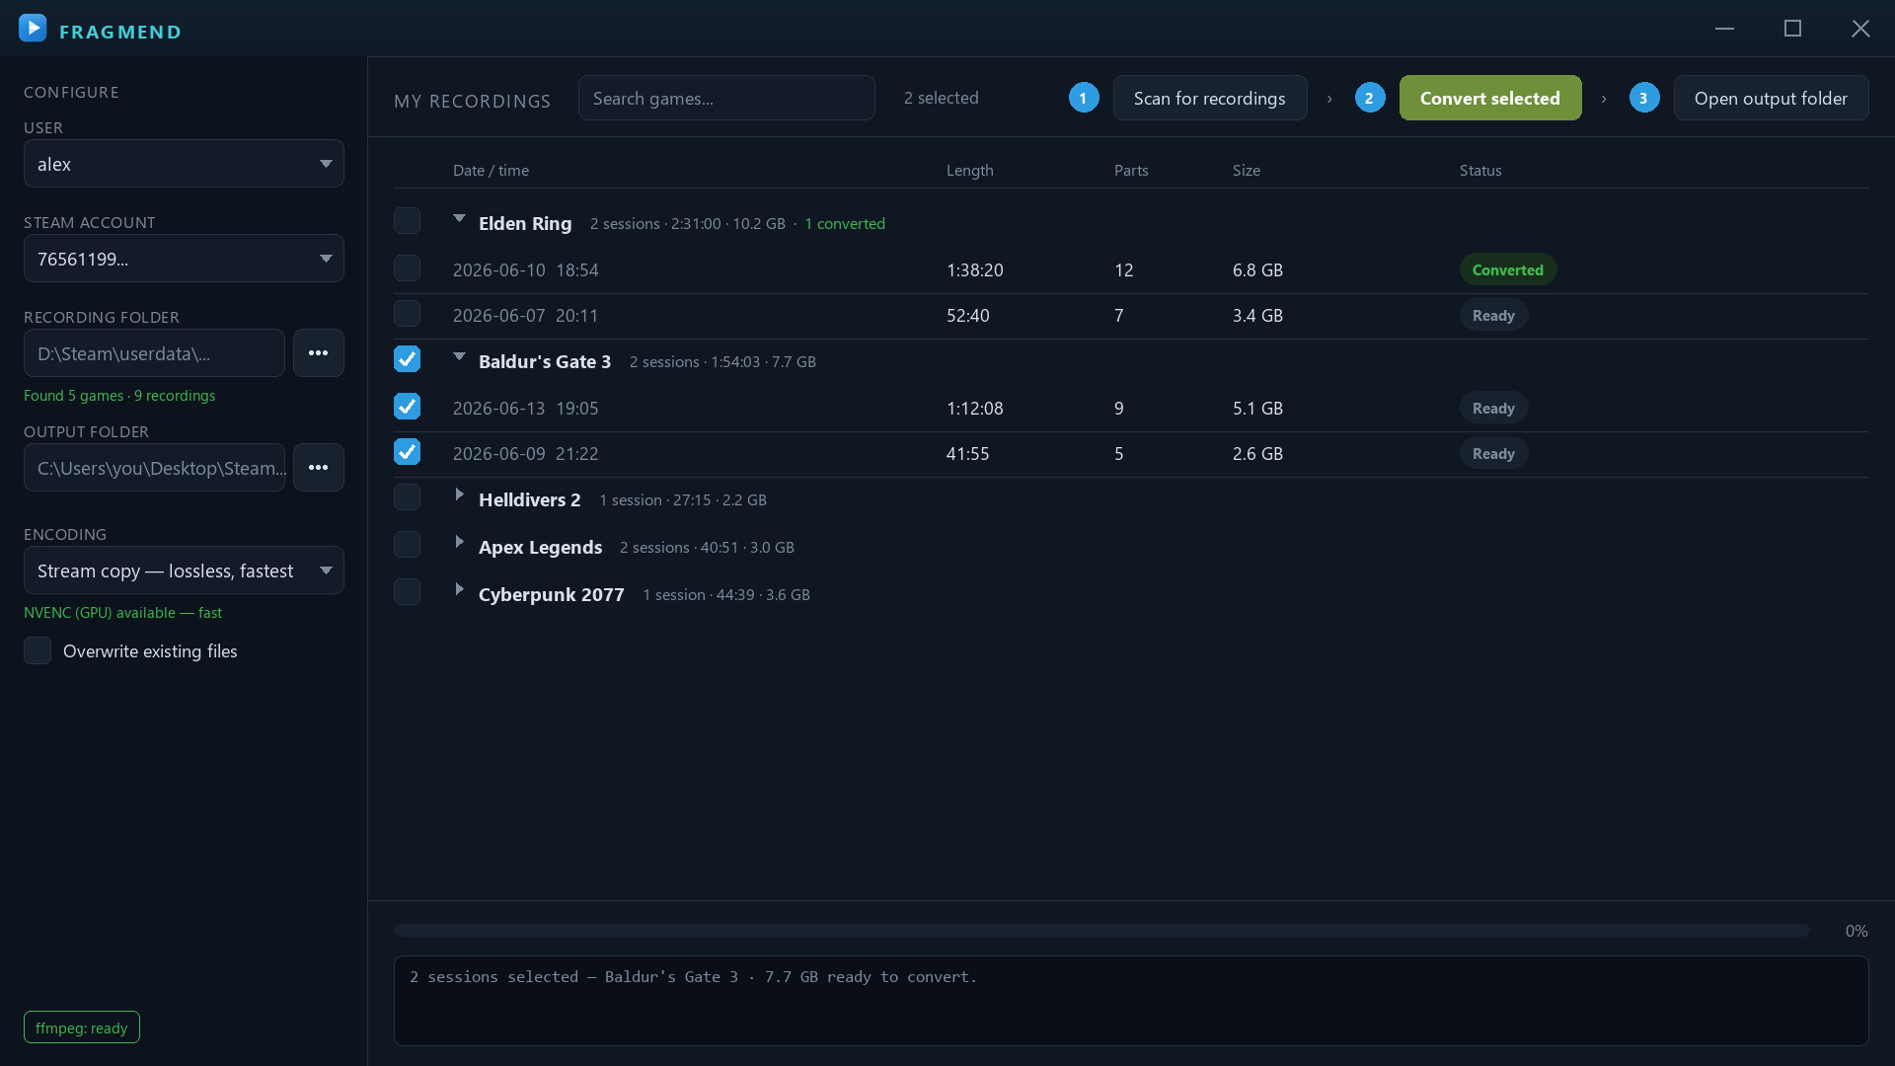Tick the Apex Legends checkbox

407,544
